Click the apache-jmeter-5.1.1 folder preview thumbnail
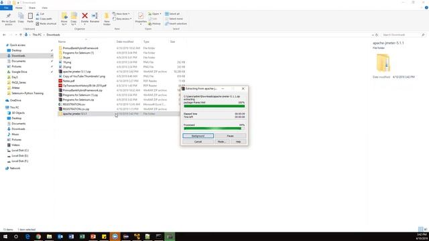 pos(383,63)
